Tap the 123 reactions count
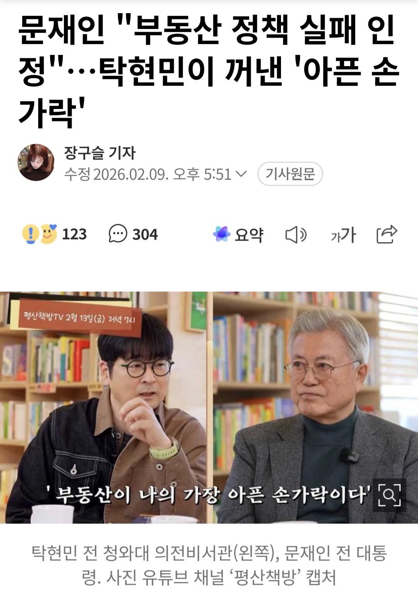Viewport: 418px width, 593px height. point(74,234)
